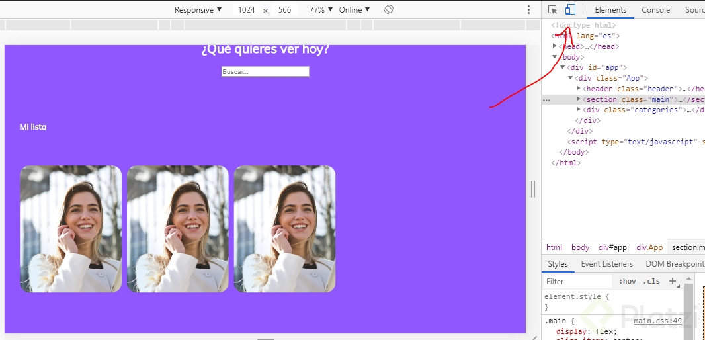Click the new style rule plus icon

tap(673, 281)
